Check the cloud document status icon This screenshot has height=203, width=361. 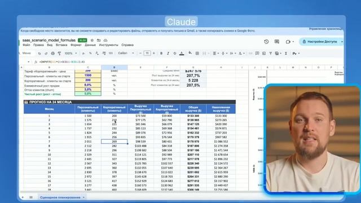(105, 40)
